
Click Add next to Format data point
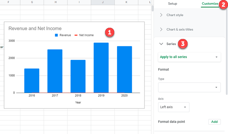click(x=215, y=122)
